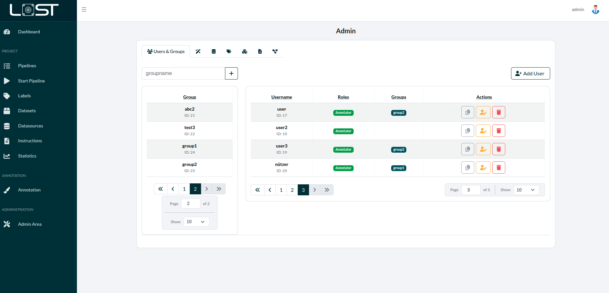This screenshot has width=609, height=293.
Task: Open the magic wand tab
Action: (198, 51)
